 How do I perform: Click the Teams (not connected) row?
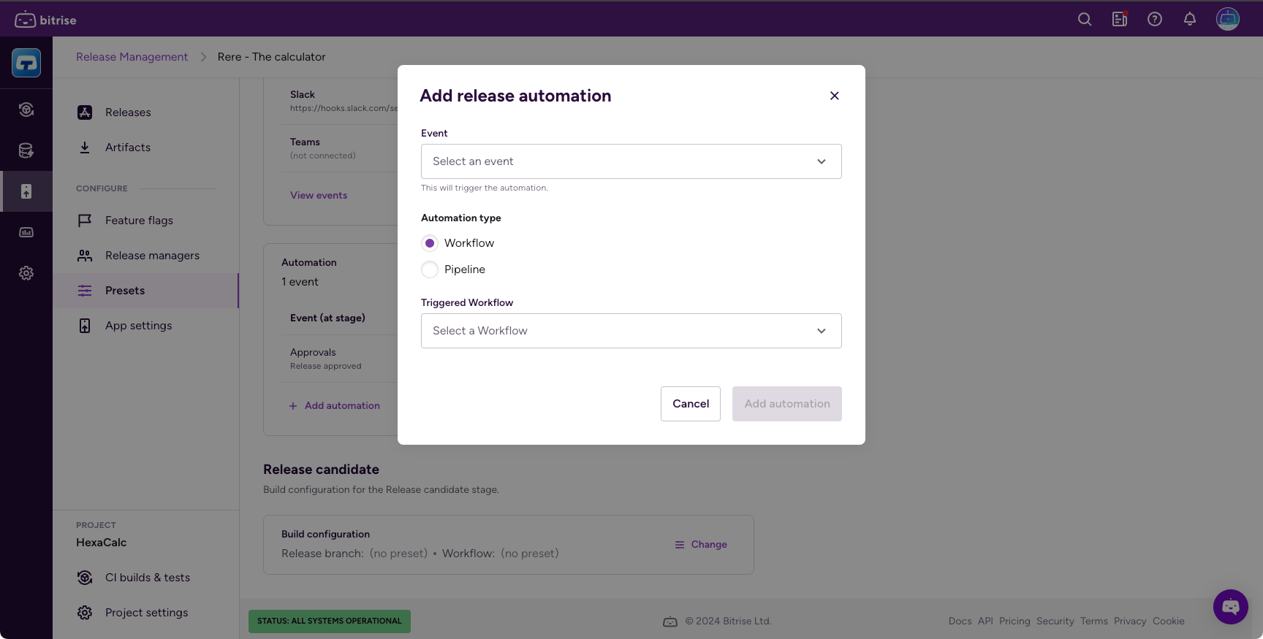point(340,148)
